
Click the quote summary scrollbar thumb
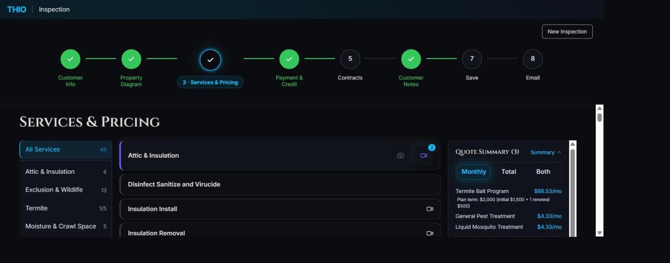(x=573, y=192)
